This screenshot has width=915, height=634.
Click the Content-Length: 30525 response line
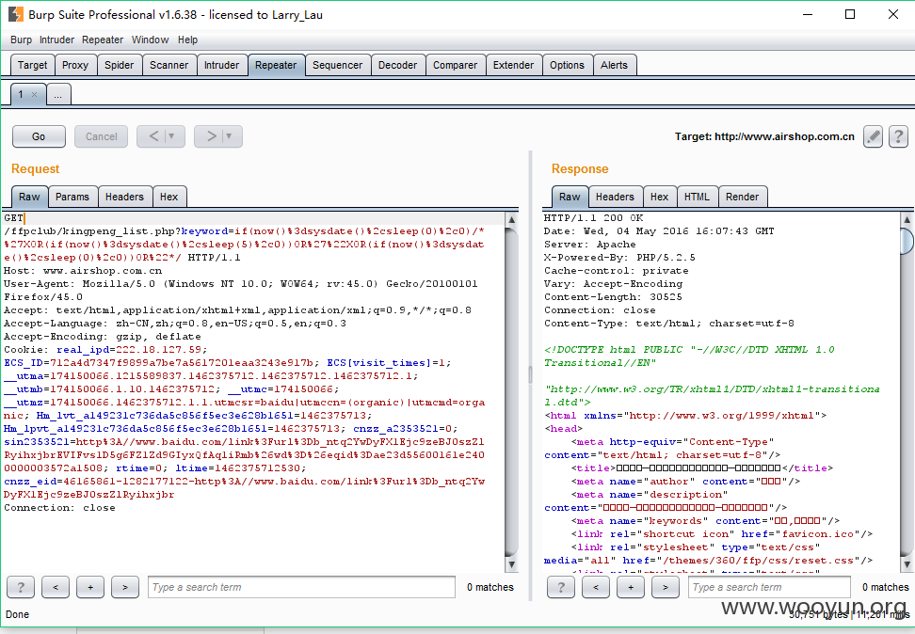tap(613, 297)
